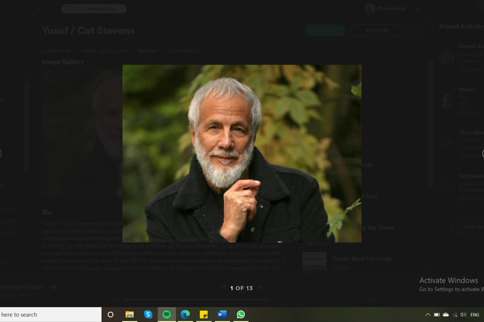
Task: Show hidden system tray icons
Action: coord(427,314)
